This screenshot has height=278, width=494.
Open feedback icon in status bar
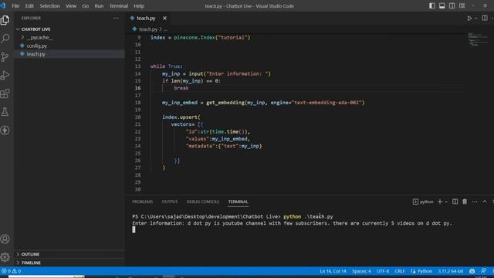coord(483,271)
